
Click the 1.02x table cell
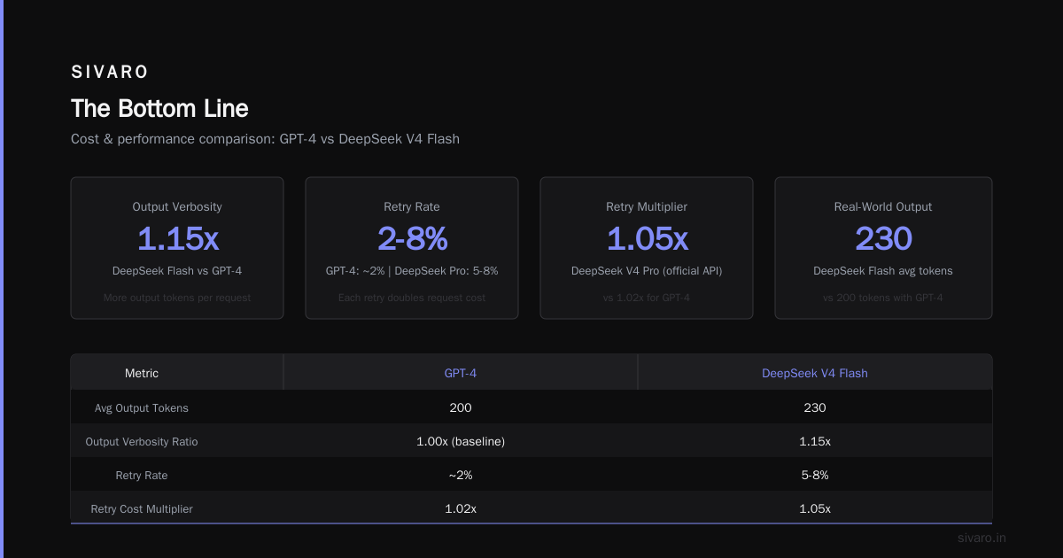[461, 508]
